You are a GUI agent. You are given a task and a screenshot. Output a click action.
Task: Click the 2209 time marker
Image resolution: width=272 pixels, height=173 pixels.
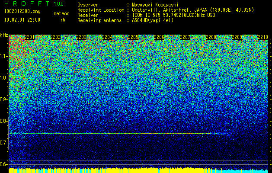click(x=237, y=37)
